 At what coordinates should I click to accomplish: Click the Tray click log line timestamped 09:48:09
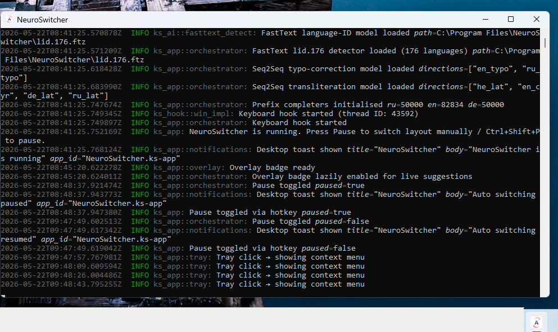click(183, 266)
